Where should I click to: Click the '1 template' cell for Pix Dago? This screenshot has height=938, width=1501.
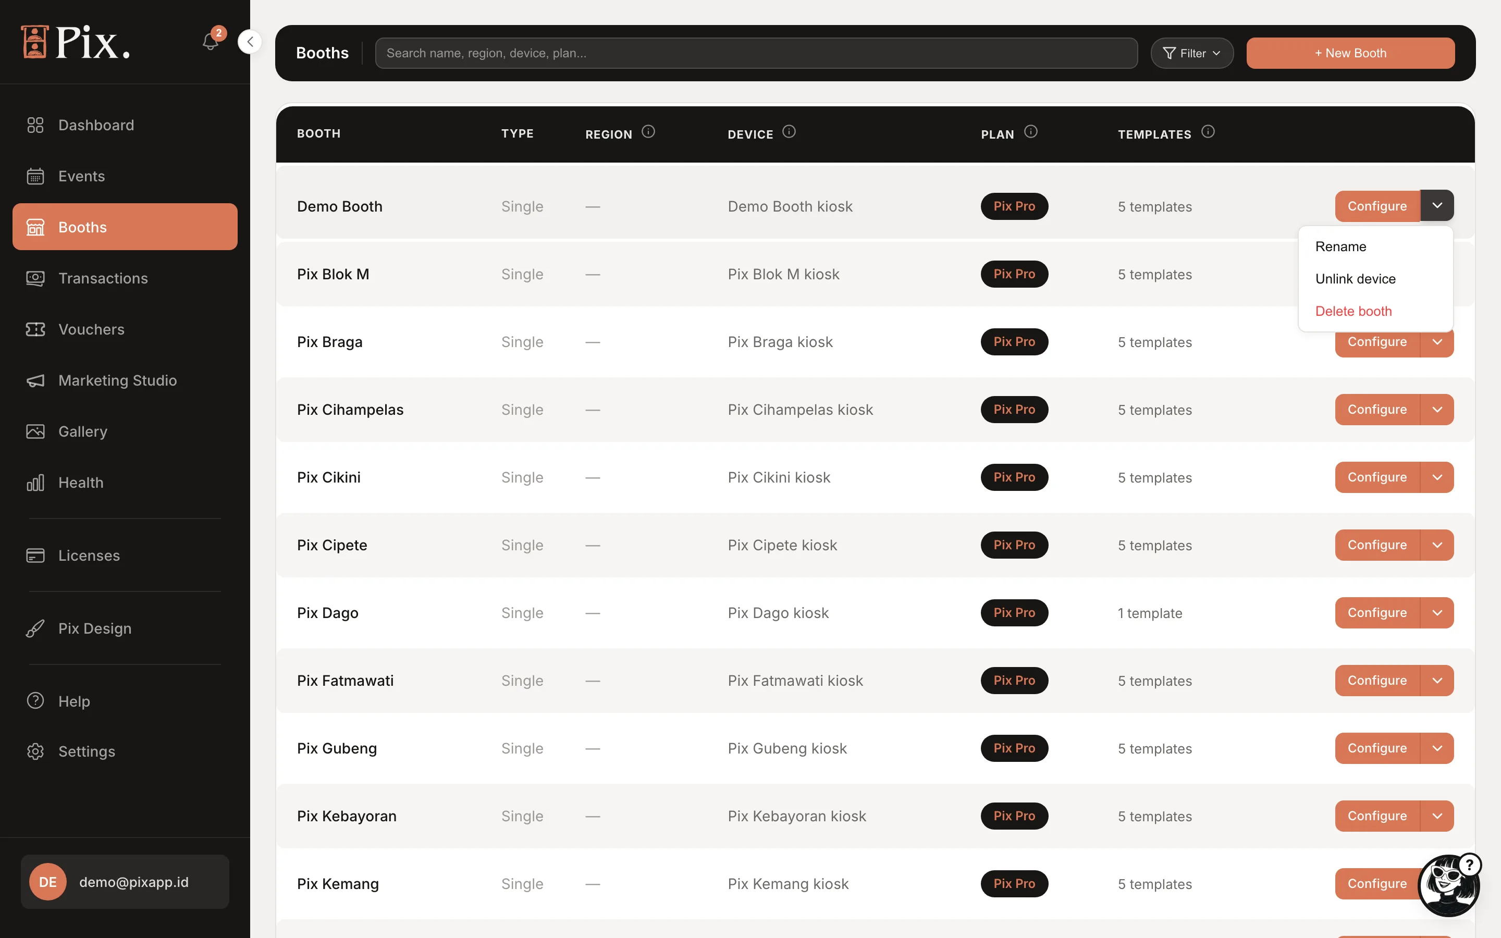(1150, 613)
